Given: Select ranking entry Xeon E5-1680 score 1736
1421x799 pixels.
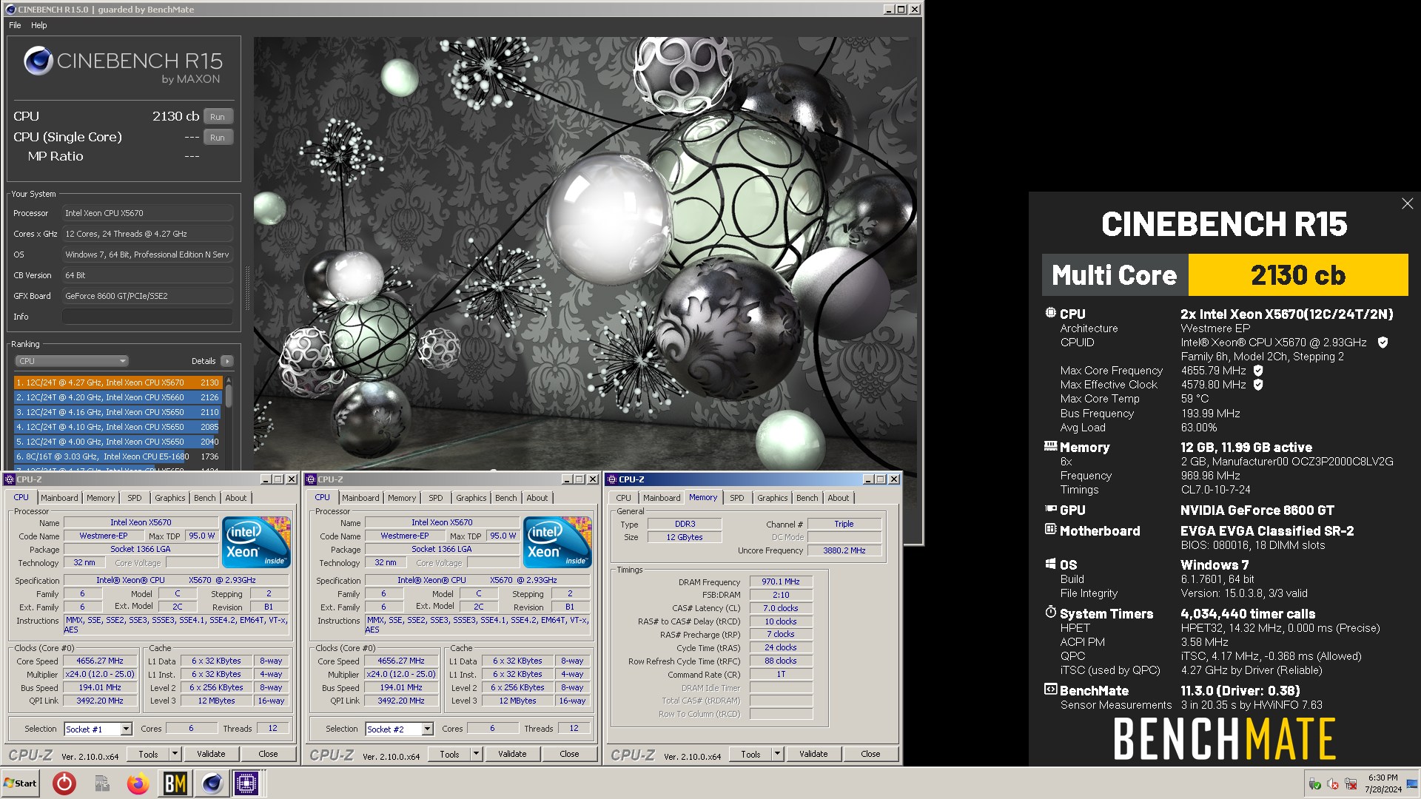Looking at the screenshot, I should (x=118, y=456).
